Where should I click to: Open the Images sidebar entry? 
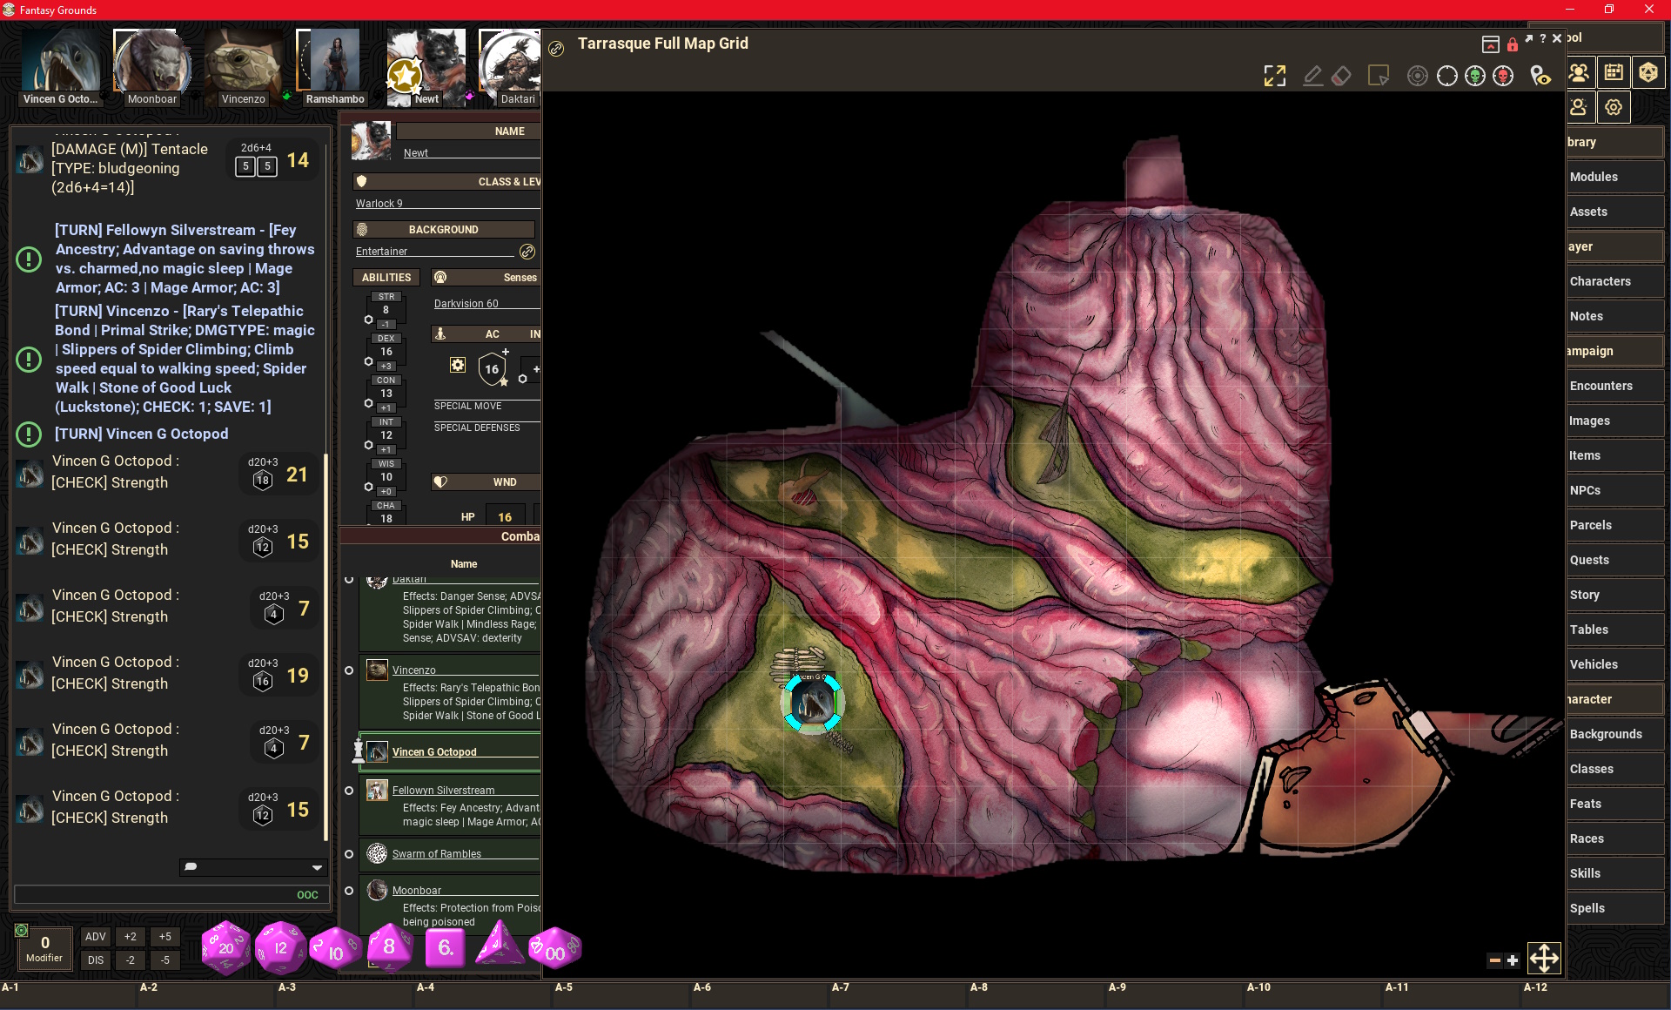[x=1614, y=421]
